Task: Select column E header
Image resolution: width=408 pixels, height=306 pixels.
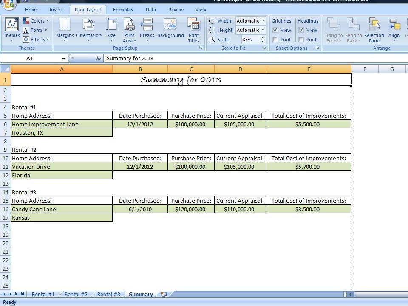Action: (309, 69)
